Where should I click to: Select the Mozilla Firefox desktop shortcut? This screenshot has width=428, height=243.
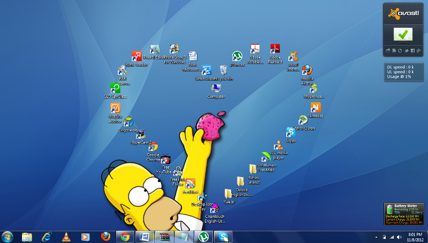coord(307,75)
